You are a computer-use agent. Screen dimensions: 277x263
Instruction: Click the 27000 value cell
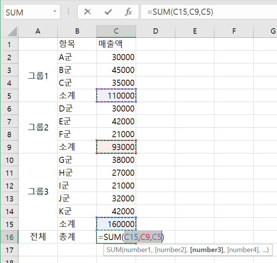pyautogui.click(x=116, y=173)
